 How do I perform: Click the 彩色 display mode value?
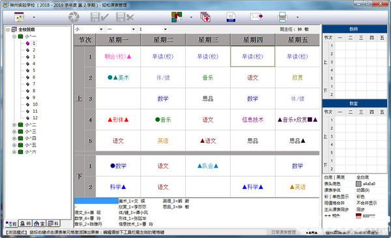[360, 196]
